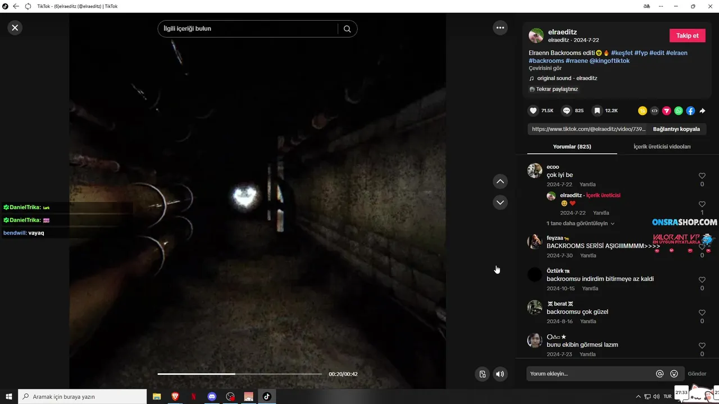This screenshot has width=719, height=404.
Task: Reply to feyzaa's comment with Yanıtla
Action: (x=588, y=255)
